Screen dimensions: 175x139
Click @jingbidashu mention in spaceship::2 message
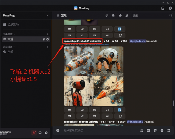[137, 41]
